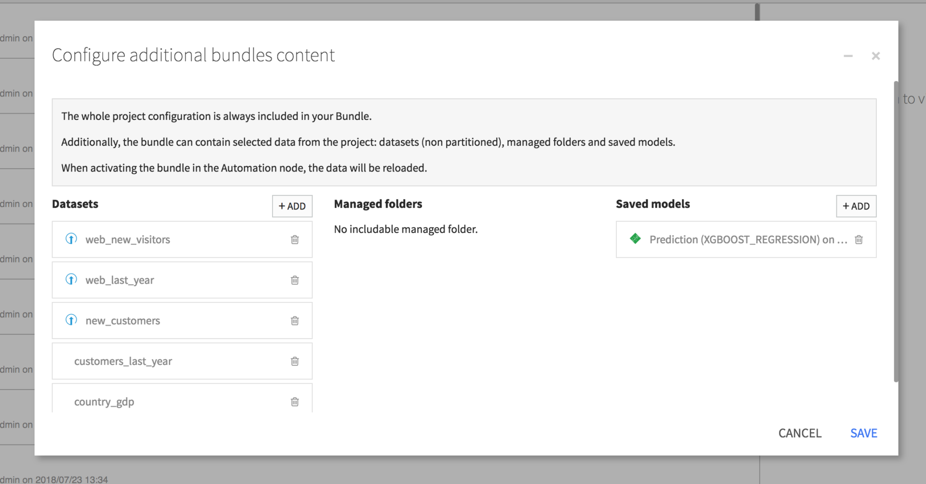Click the upload arrow icon beside web_new_visitors
The height and width of the screenshot is (484, 926).
coord(71,239)
